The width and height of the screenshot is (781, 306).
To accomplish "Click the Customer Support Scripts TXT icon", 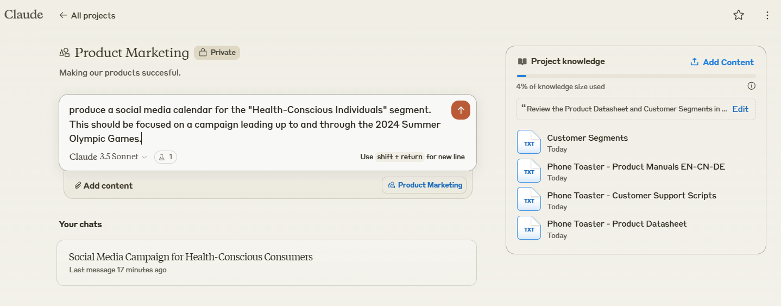I will point(528,199).
